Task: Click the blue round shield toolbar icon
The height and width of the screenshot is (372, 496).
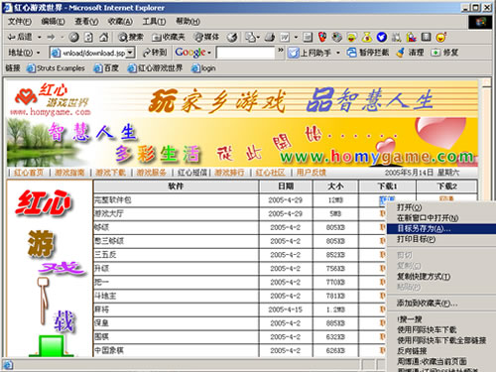Action: pyautogui.click(x=382, y=37)
